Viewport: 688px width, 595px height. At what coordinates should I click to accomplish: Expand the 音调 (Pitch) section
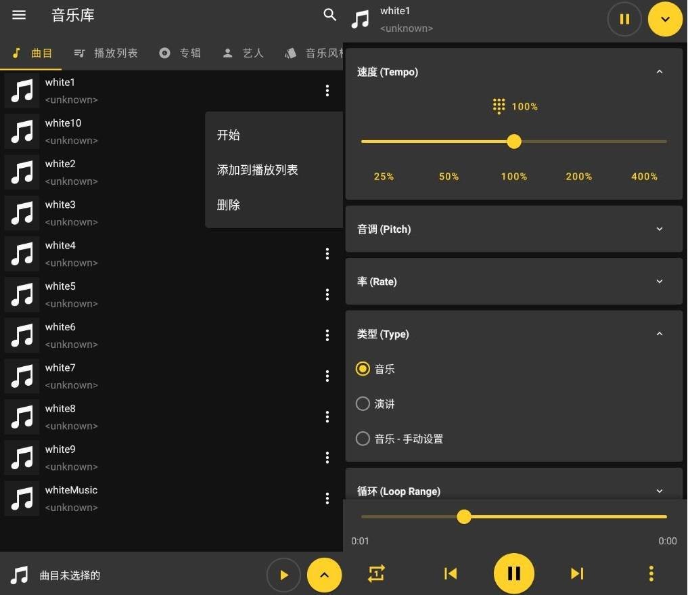coord(660,229)
